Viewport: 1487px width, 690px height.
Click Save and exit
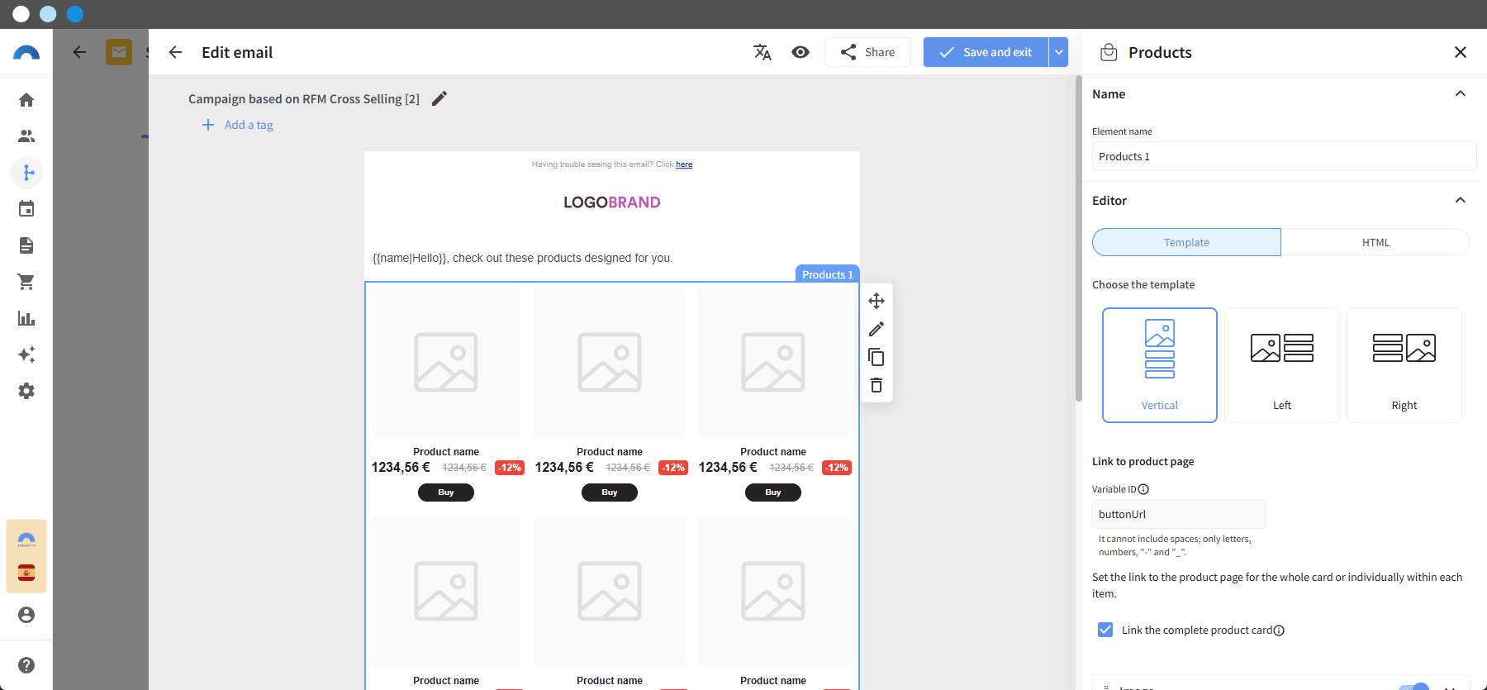coord(986,52)
